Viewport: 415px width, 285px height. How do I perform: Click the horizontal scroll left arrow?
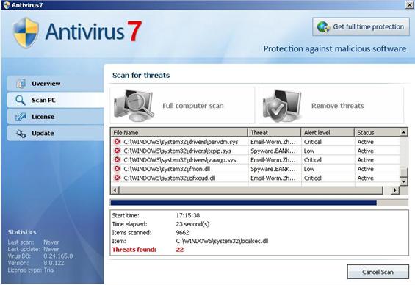[115, 190]
